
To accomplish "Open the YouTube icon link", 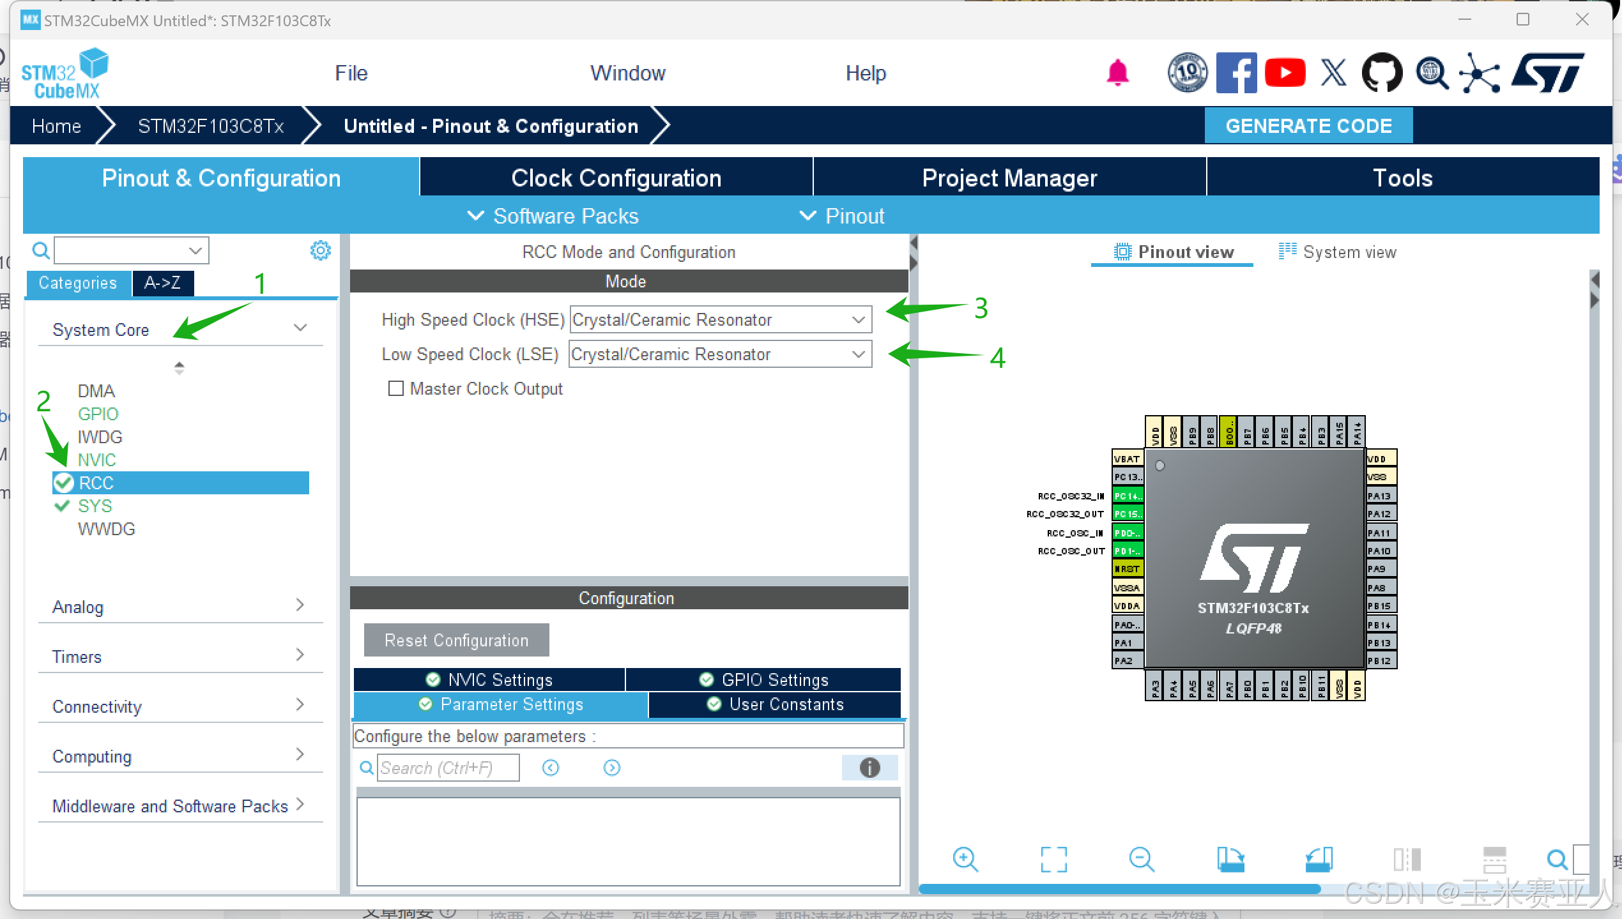I will 1285,73.
